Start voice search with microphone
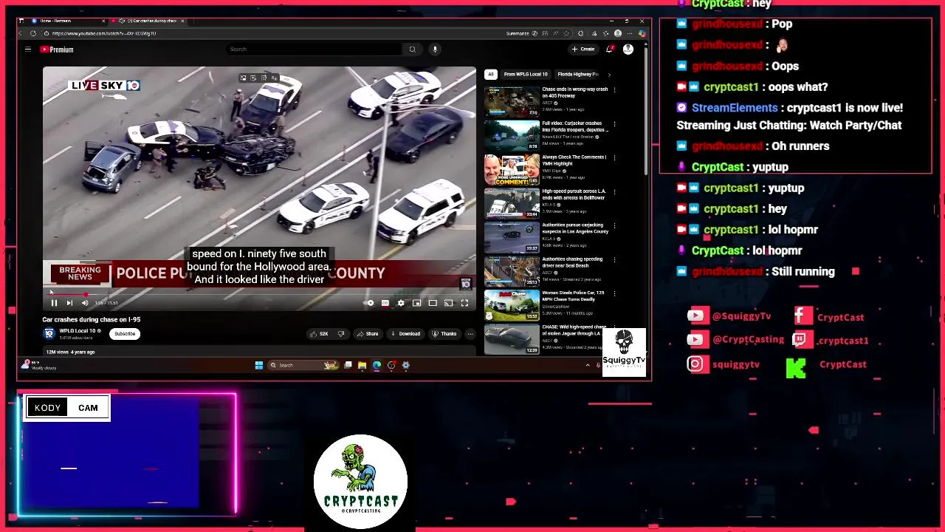This screenshot has height=532, width=945. tap(435, 50)
